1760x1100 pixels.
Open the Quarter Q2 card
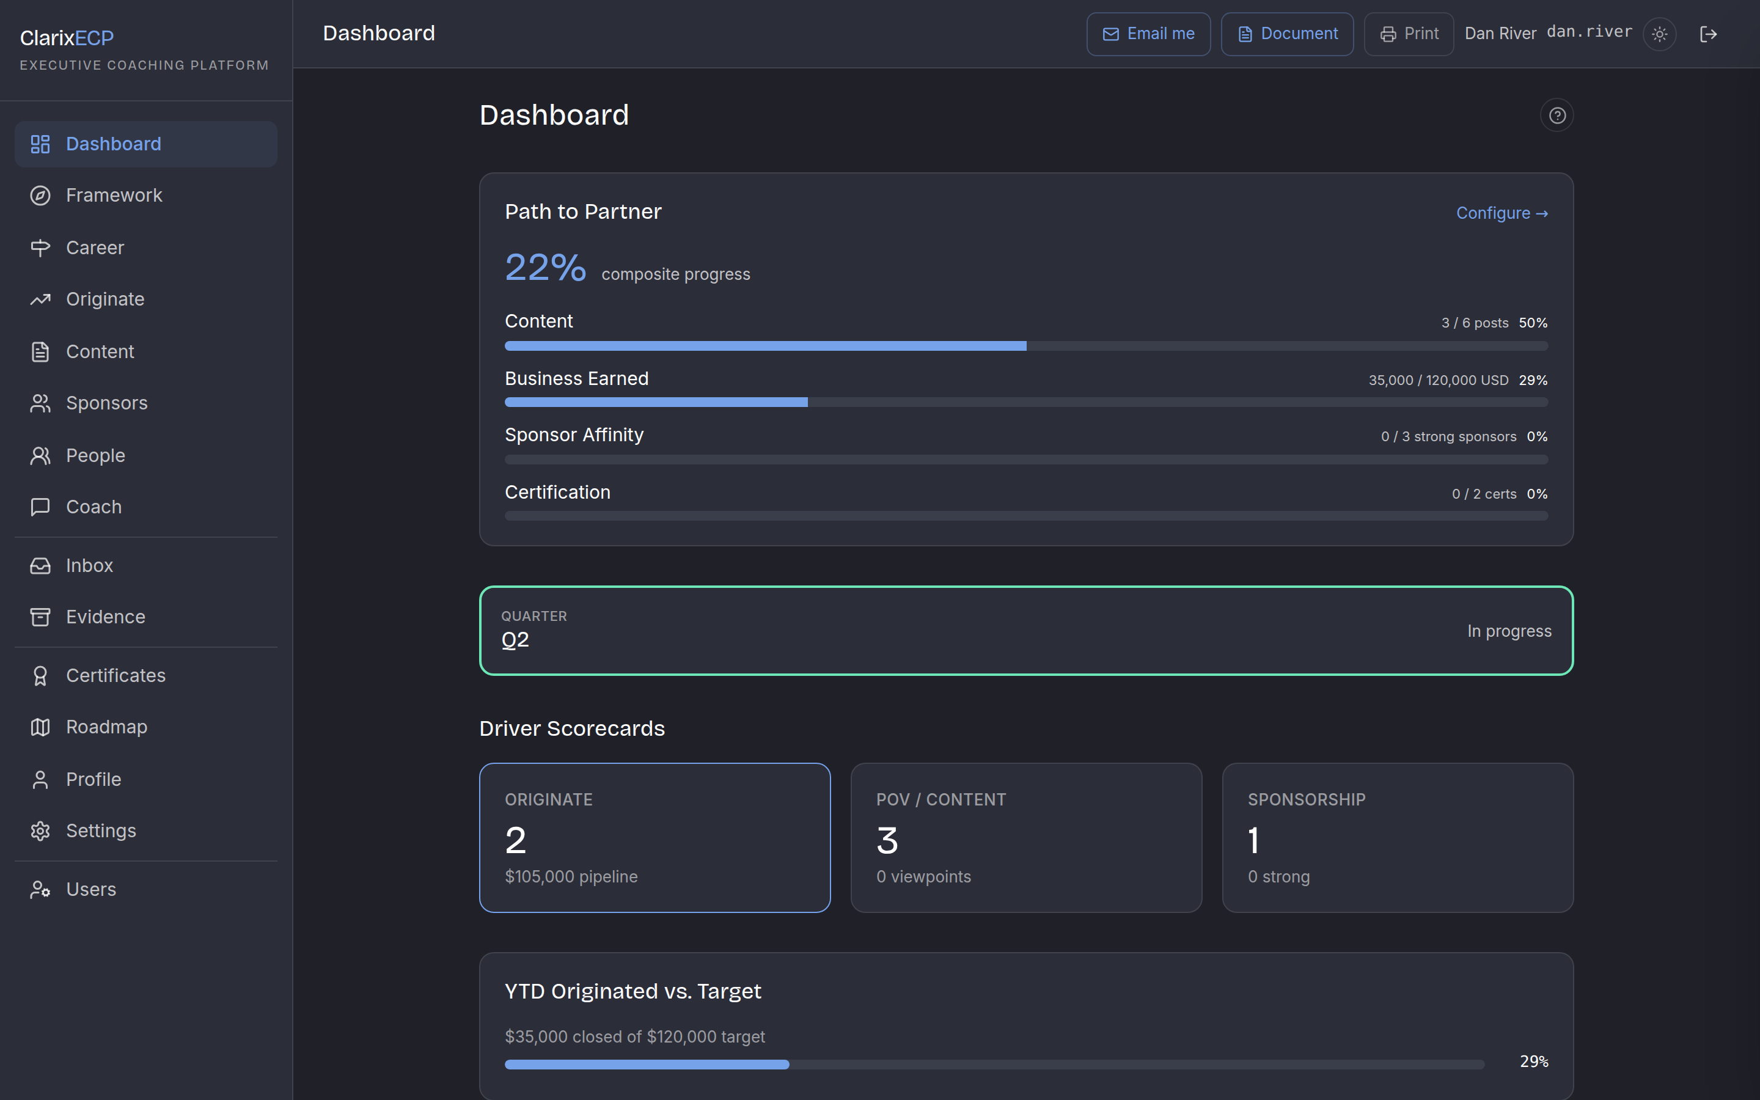pyautogui.click(x=1026, y=631)
